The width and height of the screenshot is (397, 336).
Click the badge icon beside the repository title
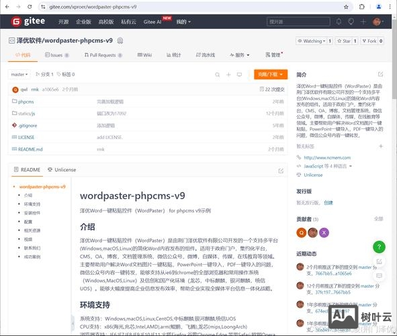pos(120,41)
